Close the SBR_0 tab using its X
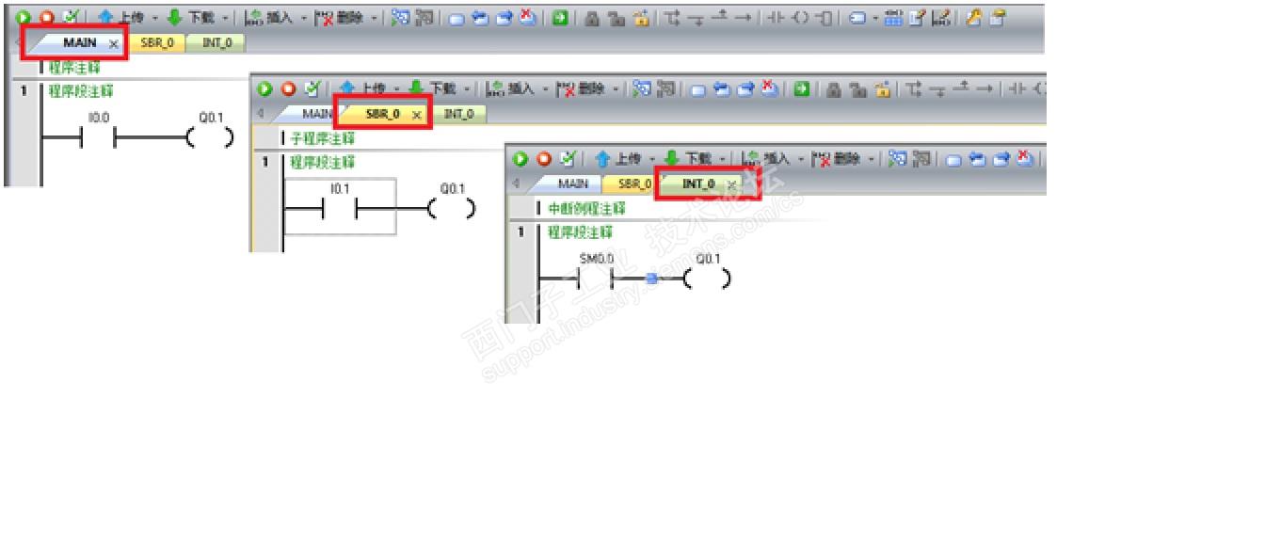This screenshot has height=542, width=1265. [416, 114]
